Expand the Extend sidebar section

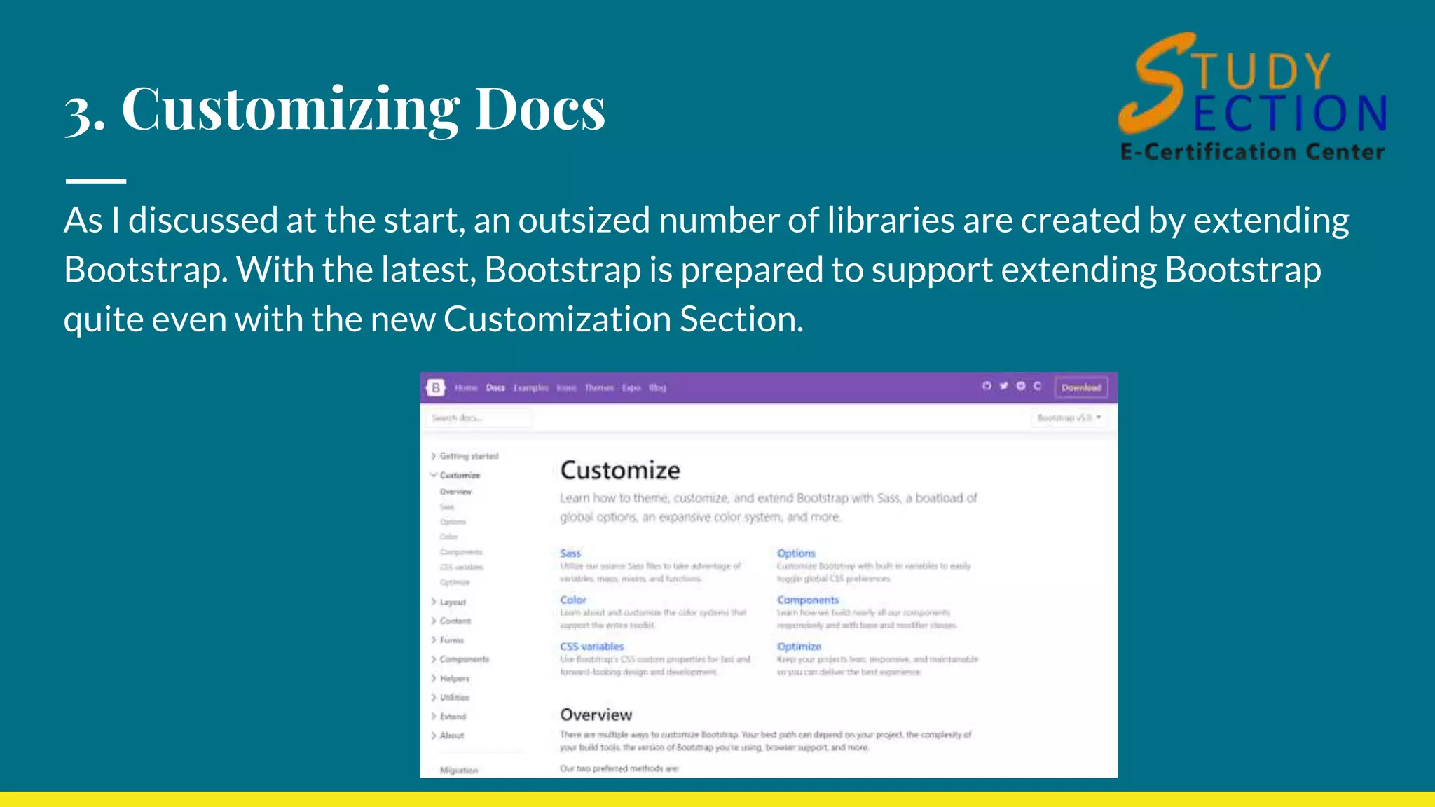[x=448, y=716]
